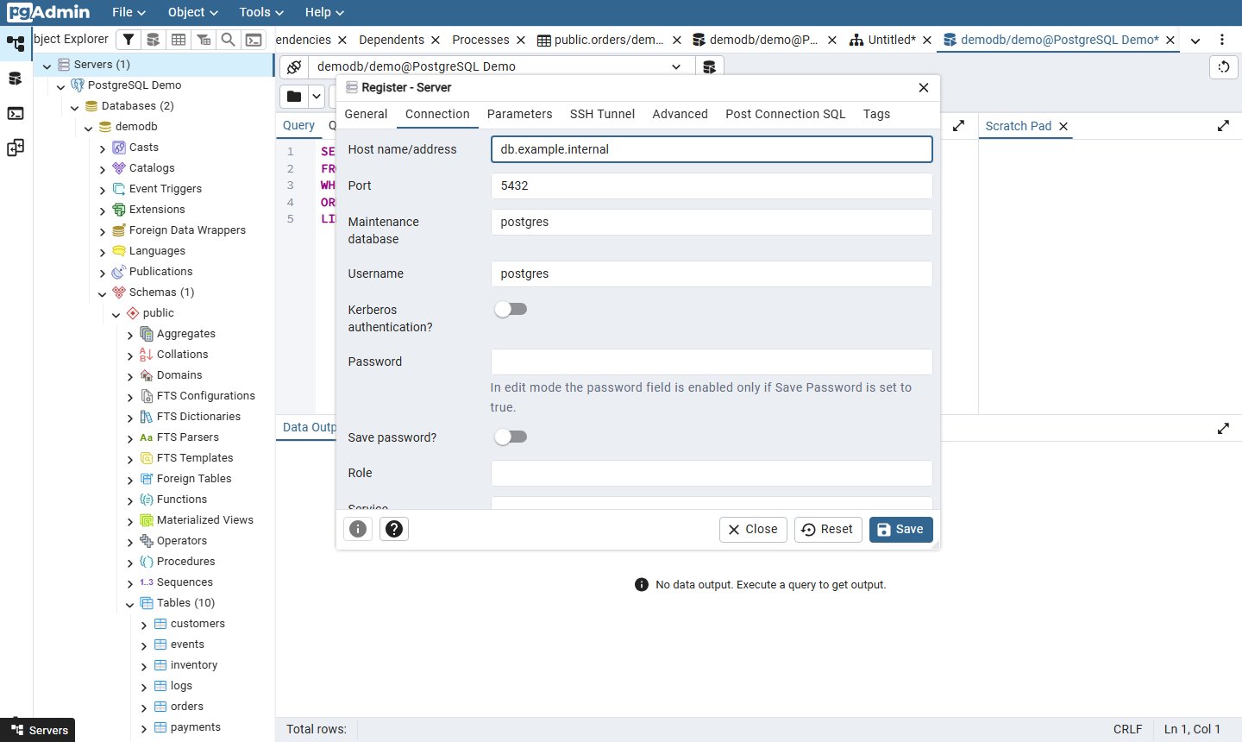This screenshot has height=742, width=1242.
Task: Click the filter icon in Object Explorer toolbar
Action: click(129, 40)
